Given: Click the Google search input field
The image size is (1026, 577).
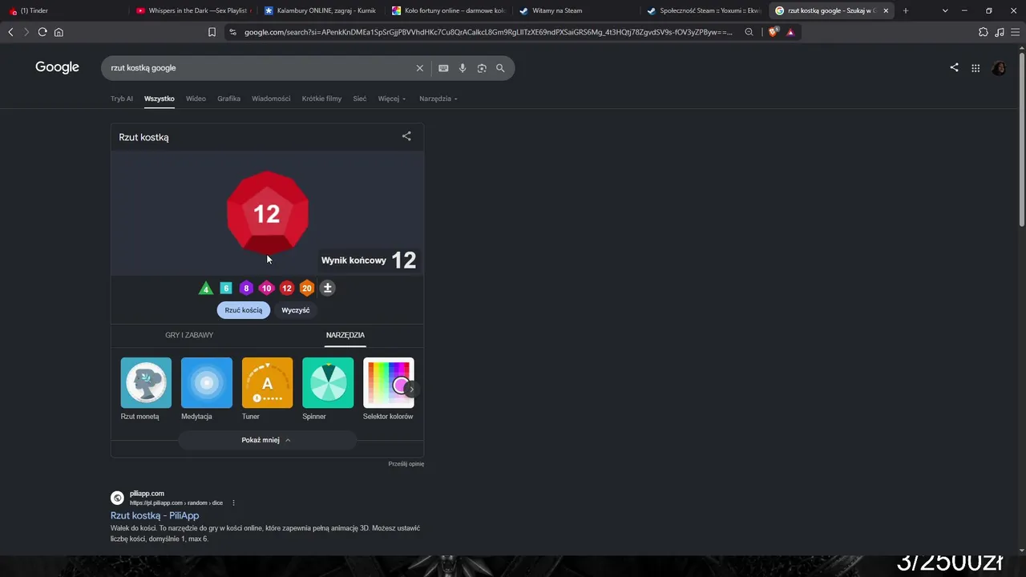Looking at the screenshot, I should [x=260, y=68].
